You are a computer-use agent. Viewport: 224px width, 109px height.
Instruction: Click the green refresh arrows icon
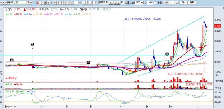tap(111, 3)
